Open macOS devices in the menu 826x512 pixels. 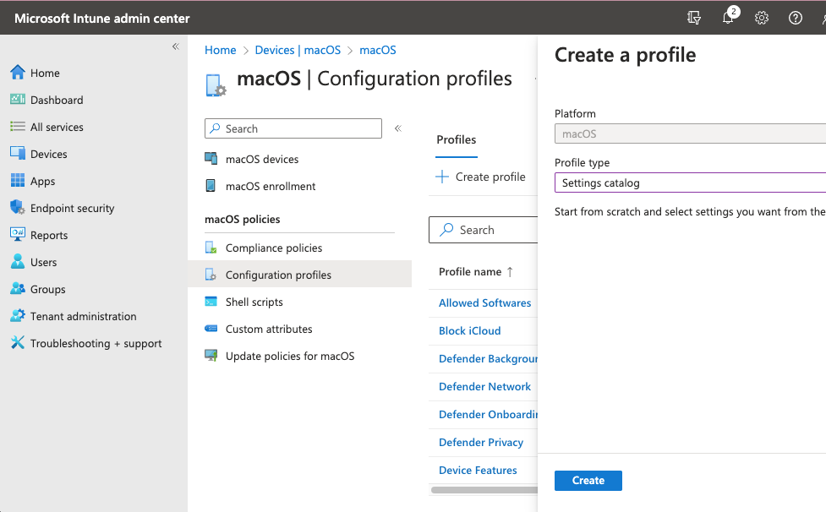[262, 160]
